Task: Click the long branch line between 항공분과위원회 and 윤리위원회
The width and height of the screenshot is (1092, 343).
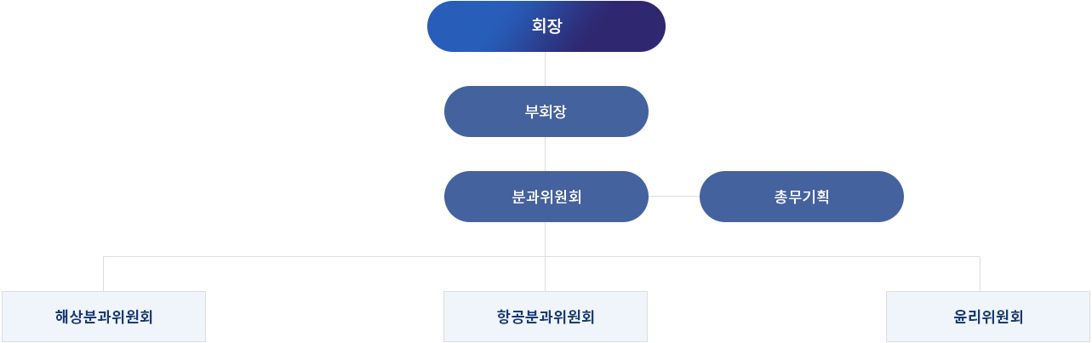Action: click(x=766, y=256)
